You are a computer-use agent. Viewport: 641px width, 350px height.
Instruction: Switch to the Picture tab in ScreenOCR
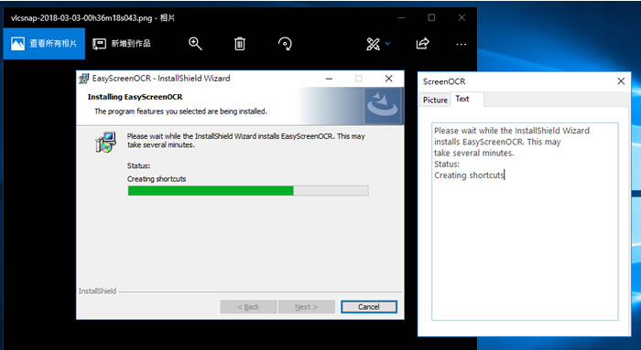pos(435,100)
